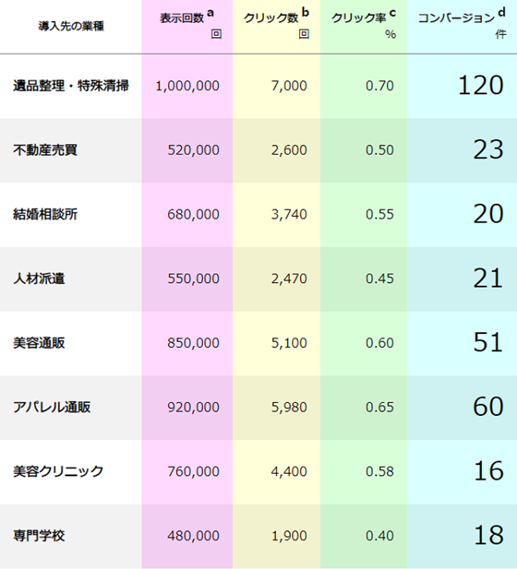Screen dimensions: 517x569
Task: Select the 美容通販 row label
Action: click(x=39, y=343)
